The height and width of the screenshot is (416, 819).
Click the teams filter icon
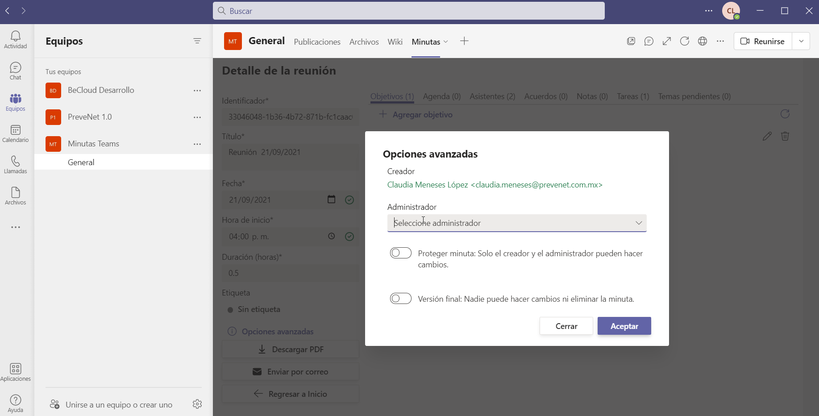197,41
